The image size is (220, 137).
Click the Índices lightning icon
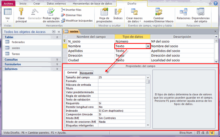118,12
